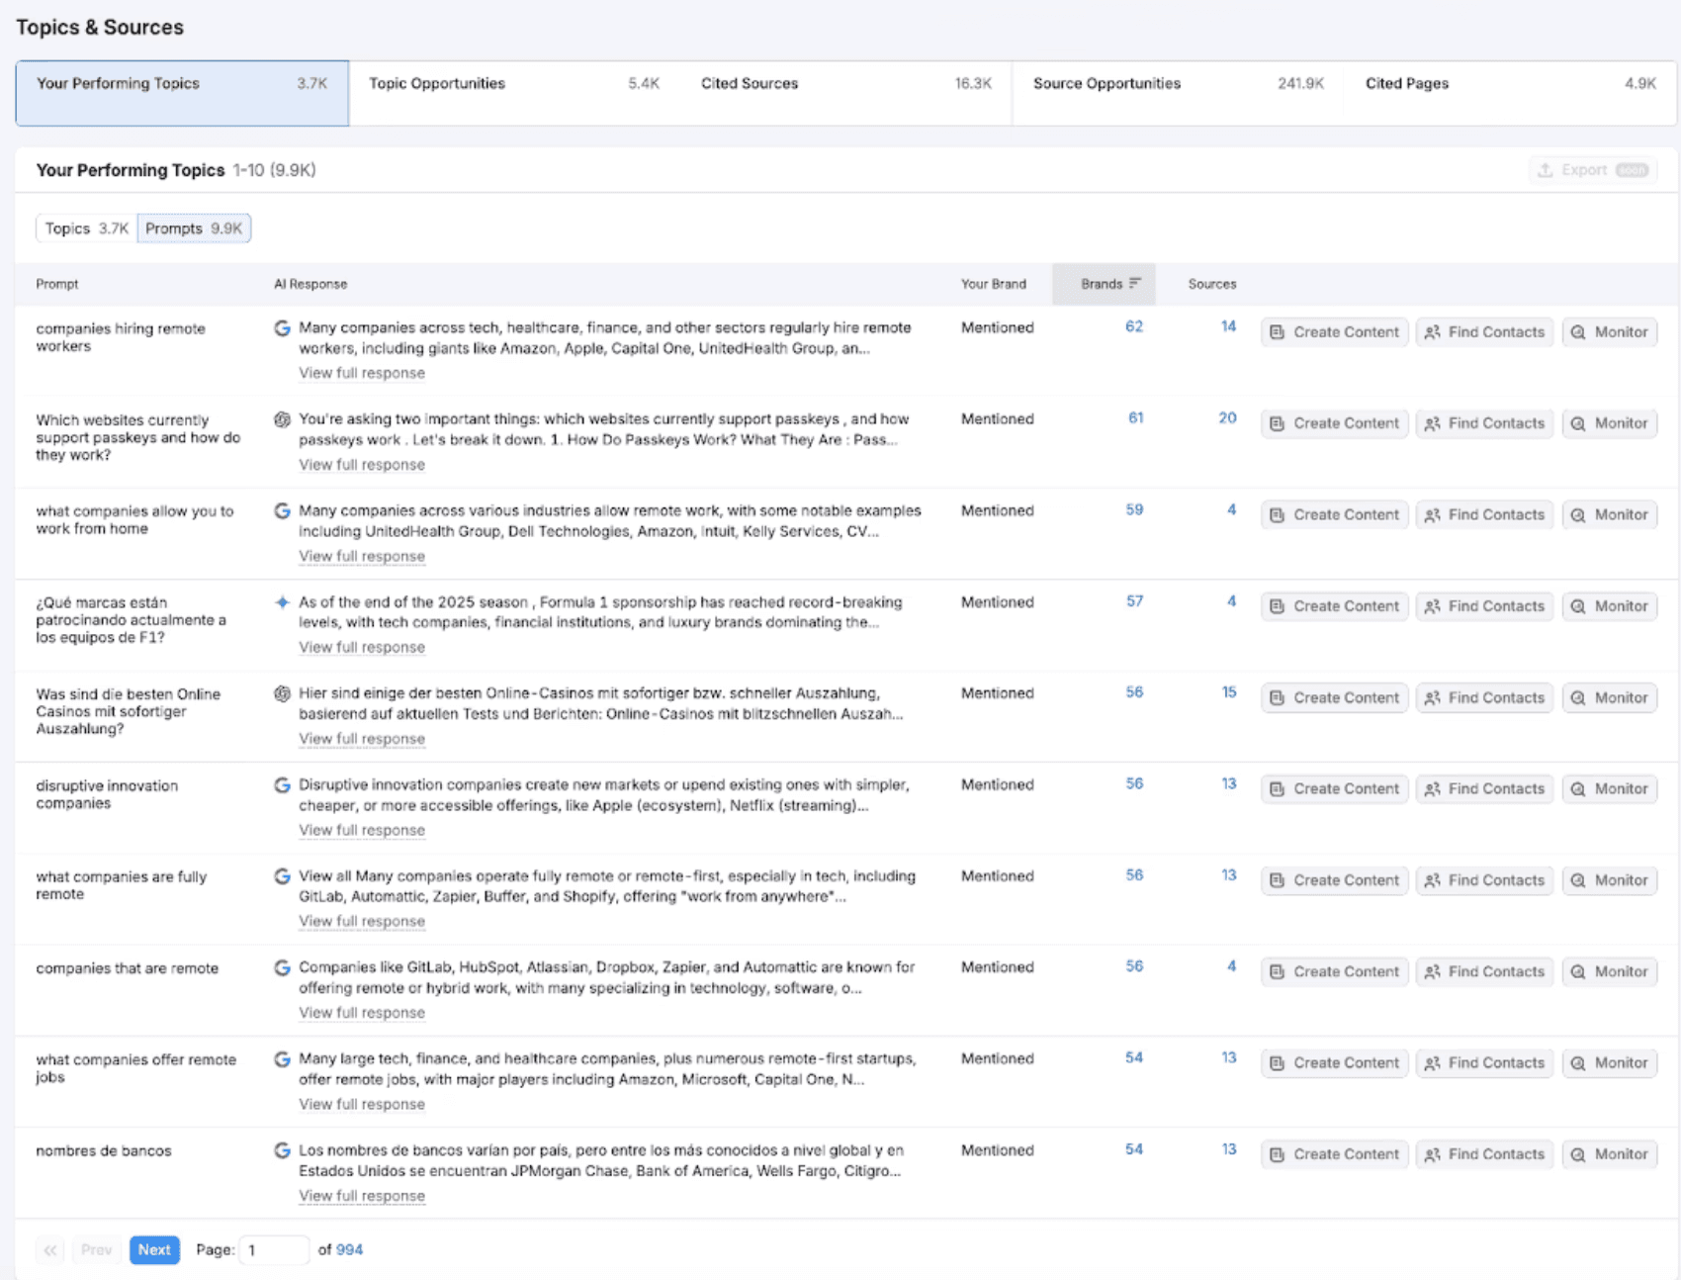Find Contacts for passkeys prompt
Image resolution: width=1681 pixels, height=1280 pixels.
(1485, 423)
